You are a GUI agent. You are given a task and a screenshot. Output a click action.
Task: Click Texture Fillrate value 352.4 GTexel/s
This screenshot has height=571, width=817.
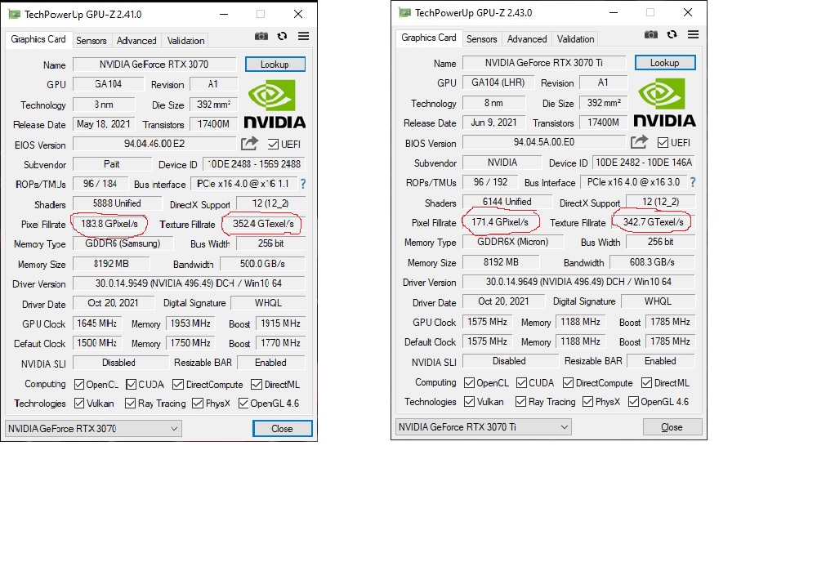point(263,224)
